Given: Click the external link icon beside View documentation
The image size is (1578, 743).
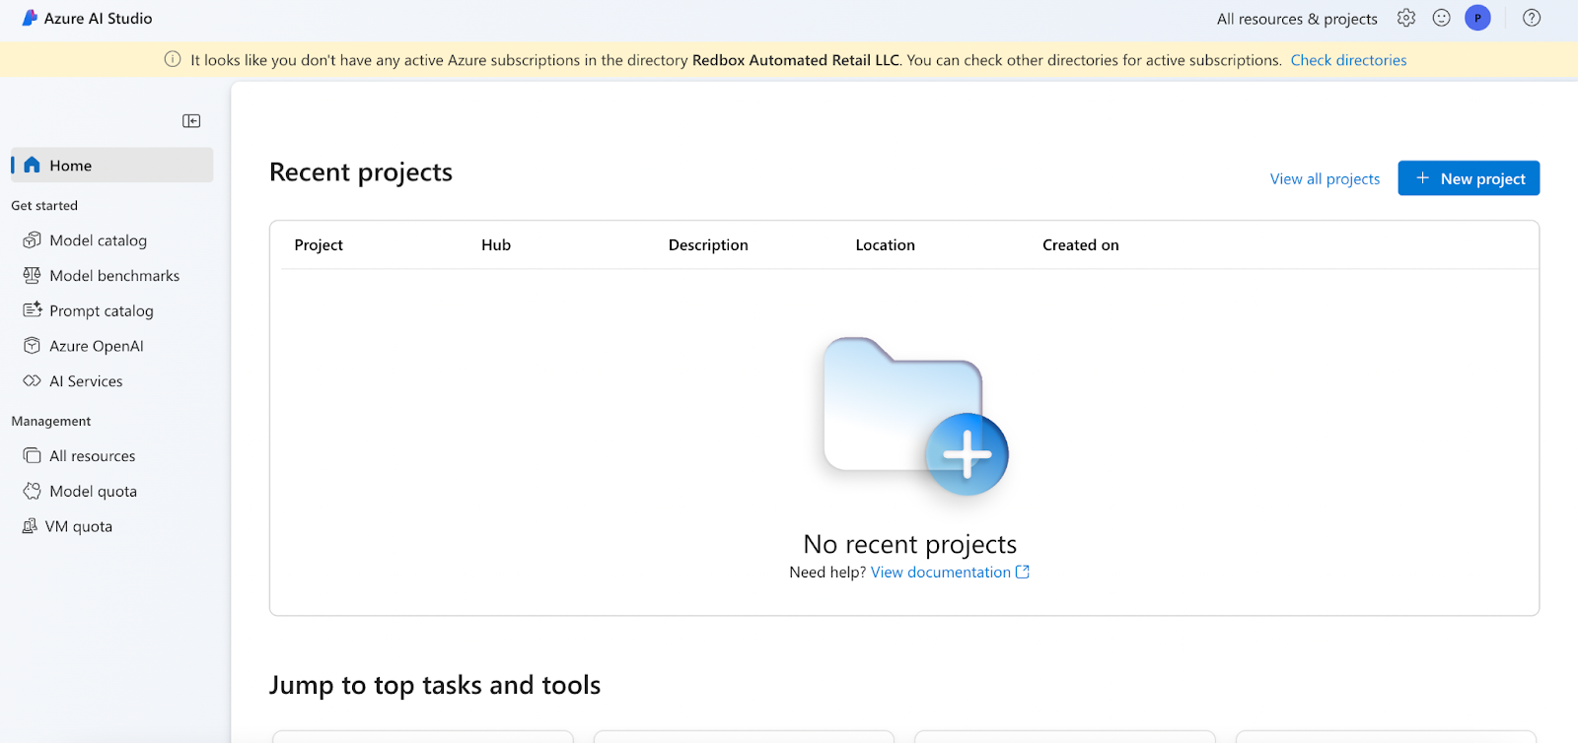Looking at the screenshot, I should (x=1023, y=572).
